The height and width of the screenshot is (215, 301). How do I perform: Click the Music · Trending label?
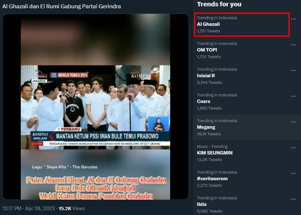point(212,147)
